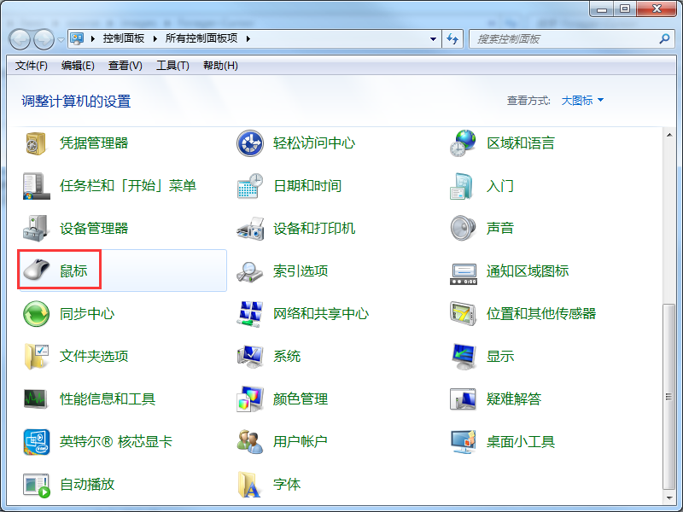The height and width of the screenshot is (512, 683).
Task: Open the 设备管理器 icon
Action: click(36, 228)
